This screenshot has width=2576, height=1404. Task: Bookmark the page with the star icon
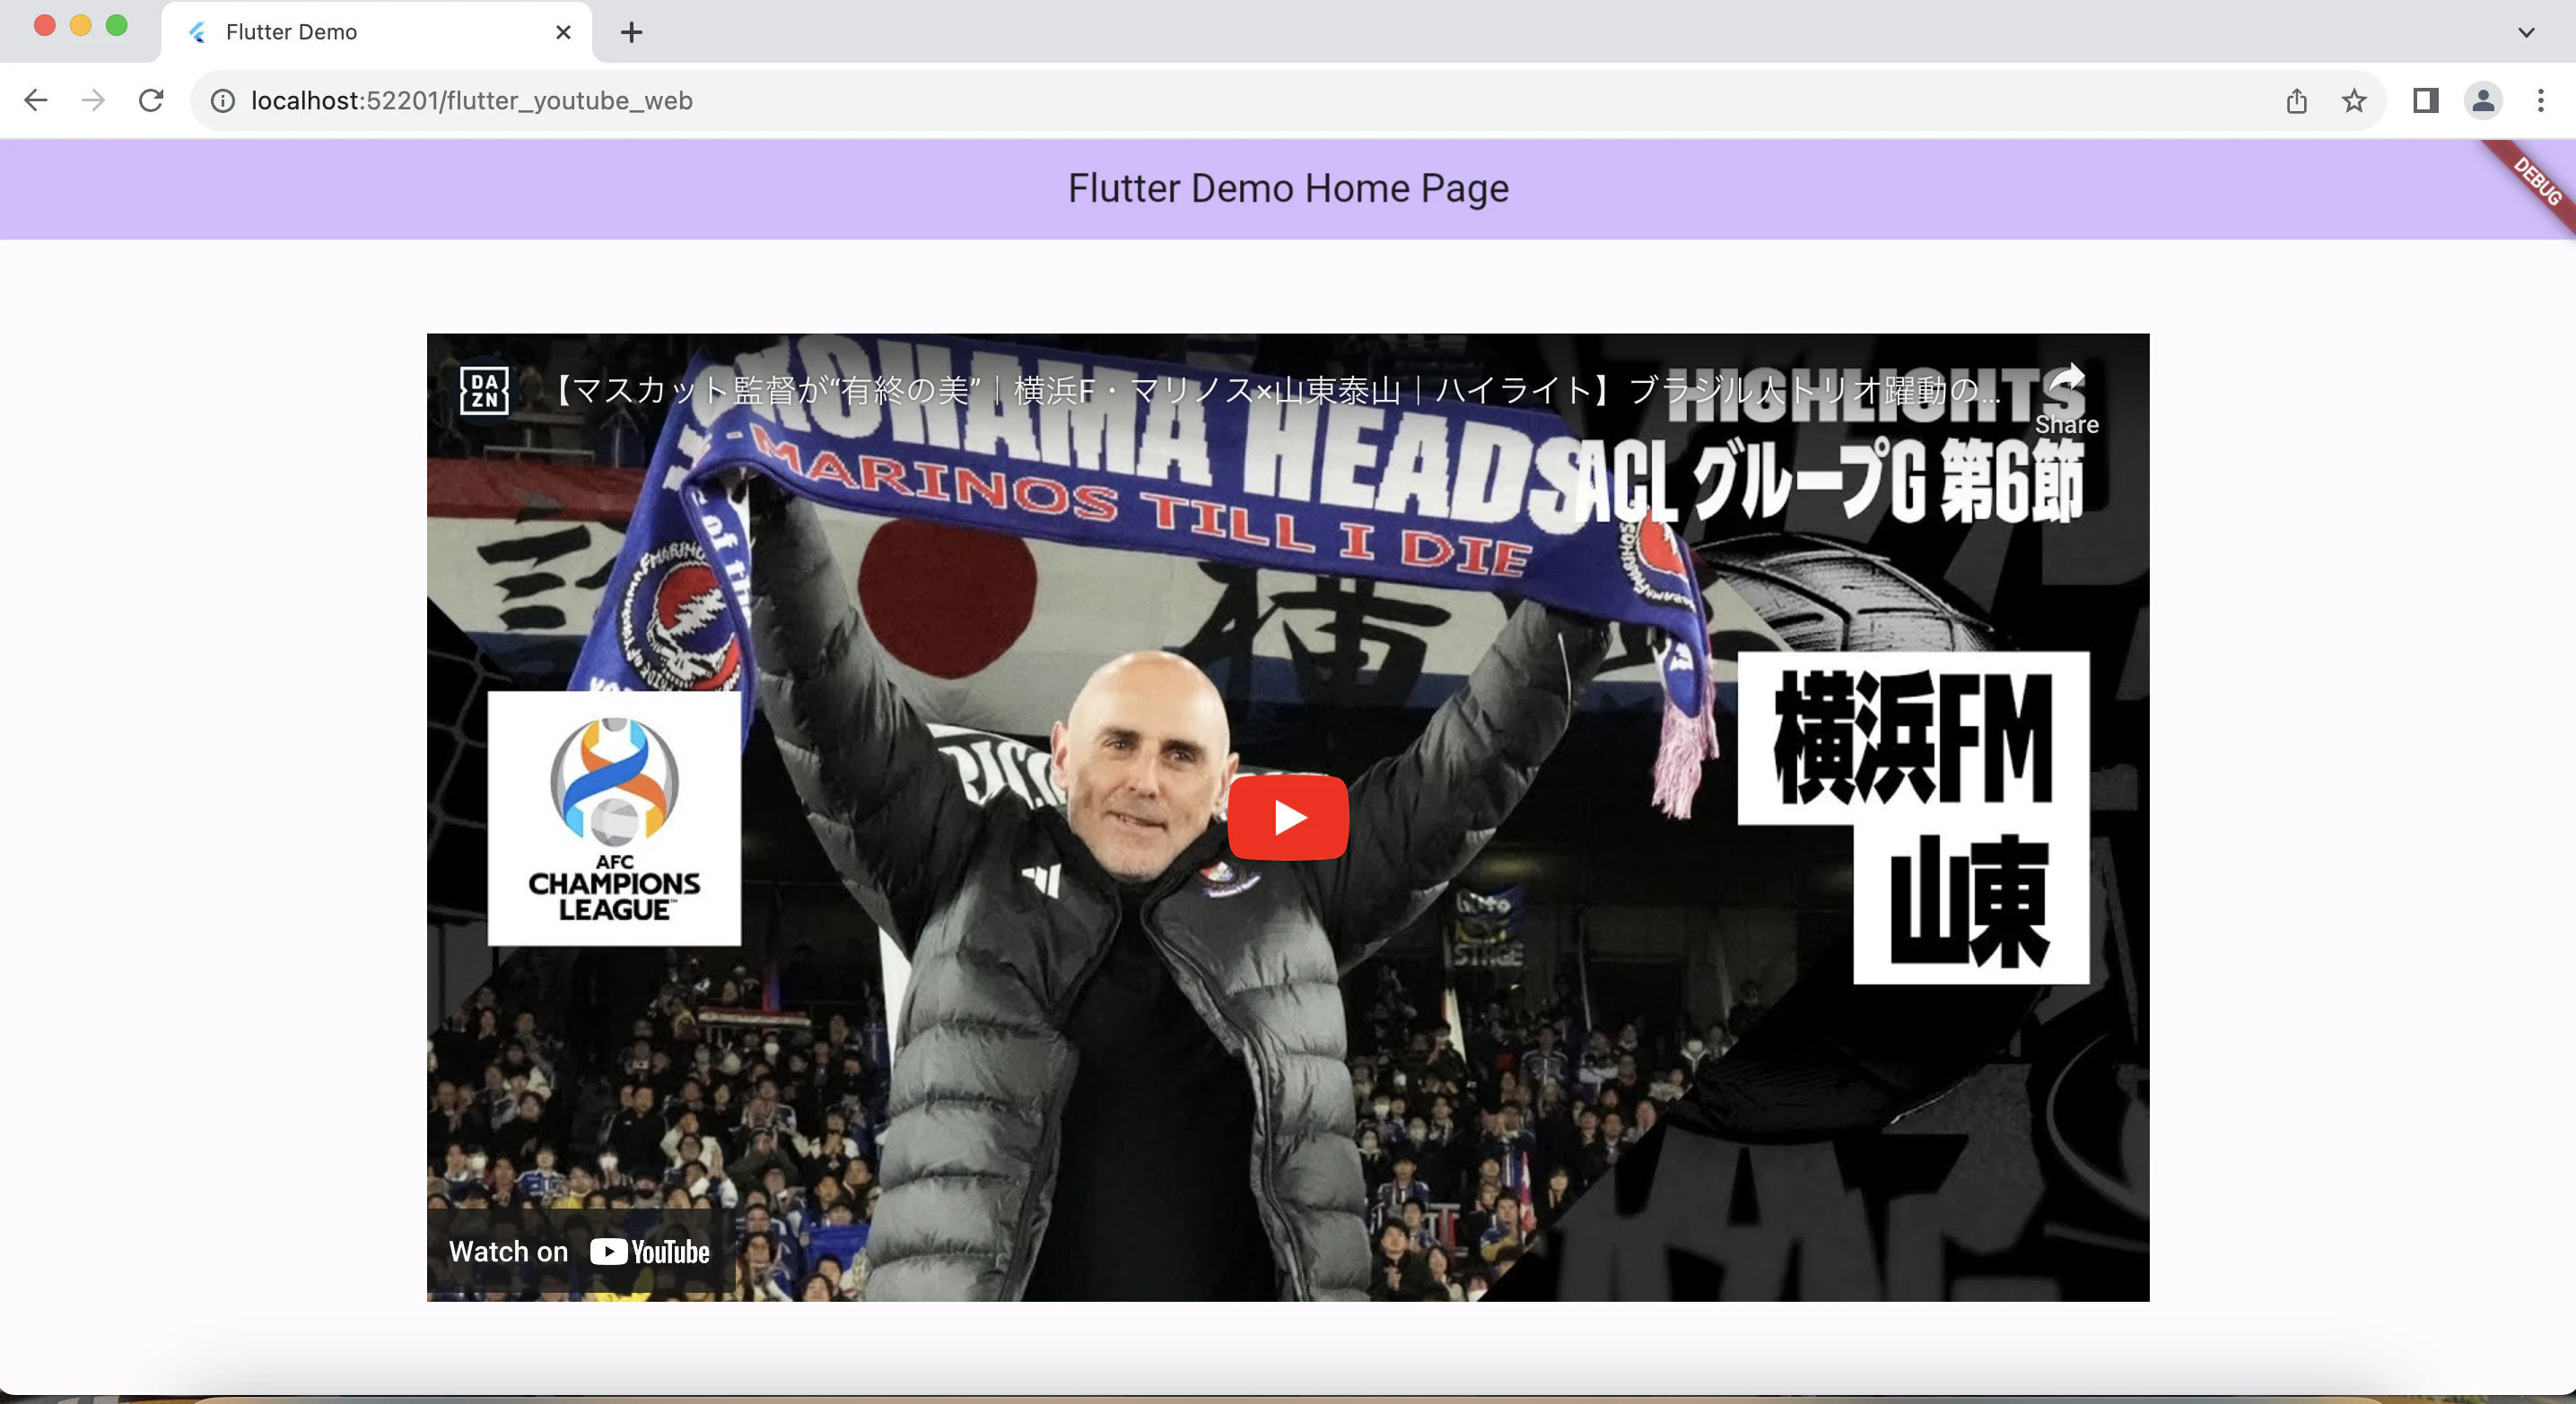(x=2354, y=100)
